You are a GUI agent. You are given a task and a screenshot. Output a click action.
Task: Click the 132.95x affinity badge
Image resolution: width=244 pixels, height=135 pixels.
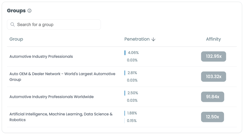coord(213,56)
